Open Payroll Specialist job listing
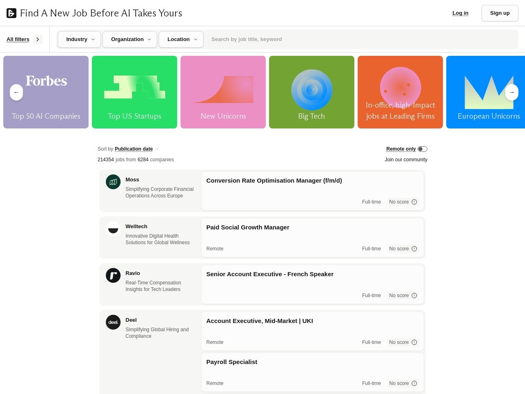This screenshot has height=394, width=525. (x=313, y=372)
